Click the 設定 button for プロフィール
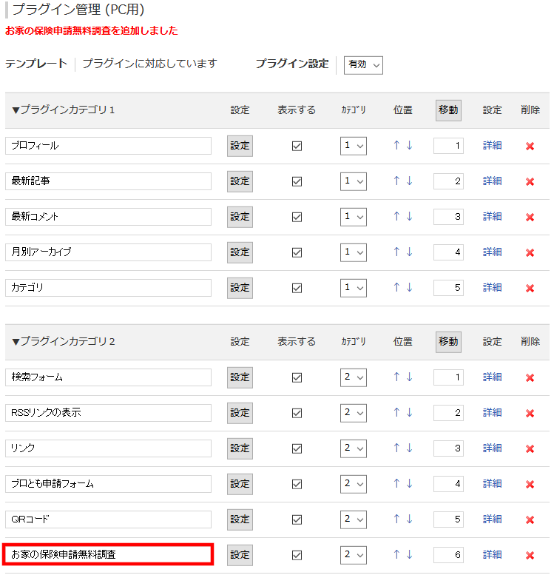Image resolution: width=554 pixels, height=575 pixels. (x=240, y=146)
